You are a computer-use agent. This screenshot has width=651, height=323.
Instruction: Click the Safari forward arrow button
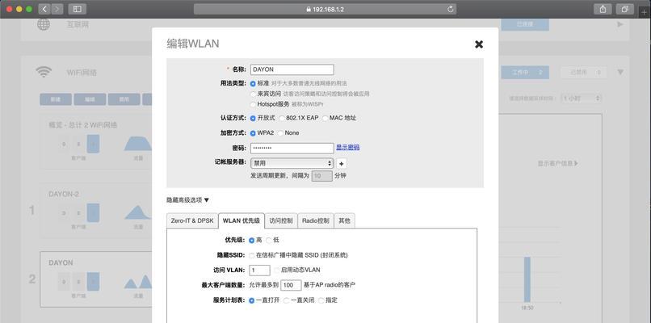tap(57, 9)
